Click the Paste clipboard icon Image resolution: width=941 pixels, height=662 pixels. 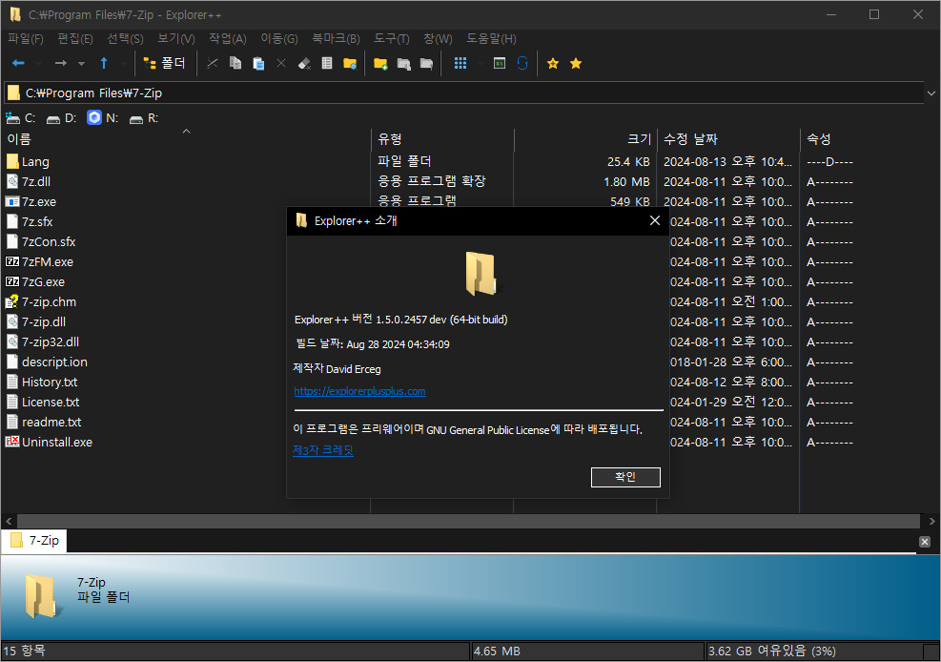click(x=258, y=63)
